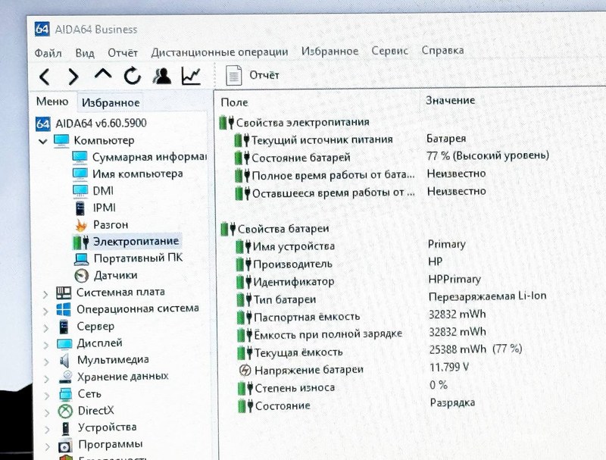Select the Программы tree item
This screenshot has width=606, height=460.
pyautogui.click(x=110, y=444)
